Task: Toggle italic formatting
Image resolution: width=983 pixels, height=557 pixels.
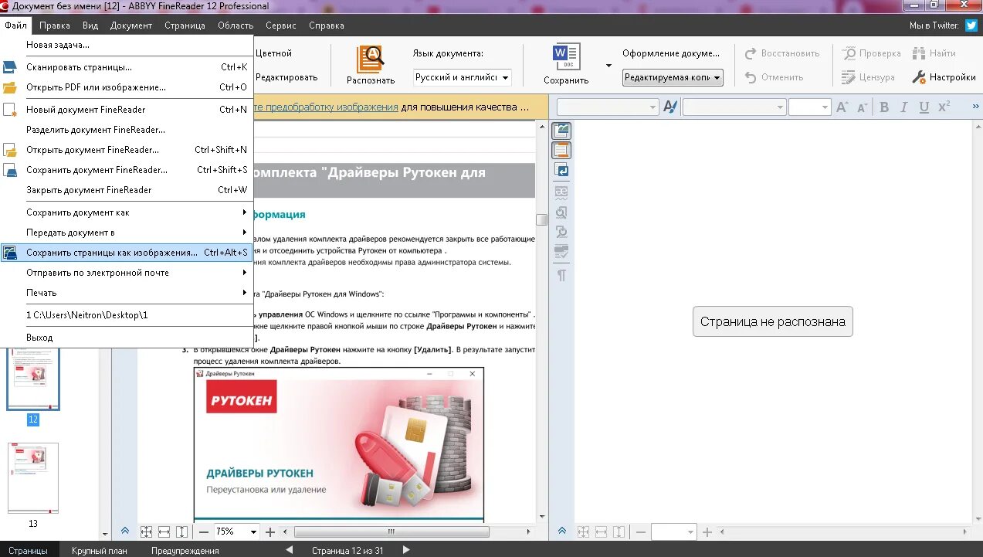Action: point(903,107)
